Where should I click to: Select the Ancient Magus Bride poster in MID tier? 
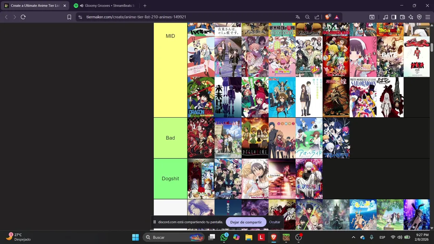[x=336, y=97]
